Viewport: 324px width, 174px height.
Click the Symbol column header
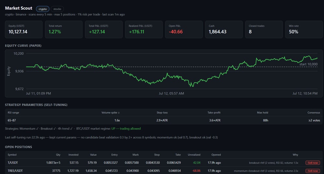(x=12, y=155)
